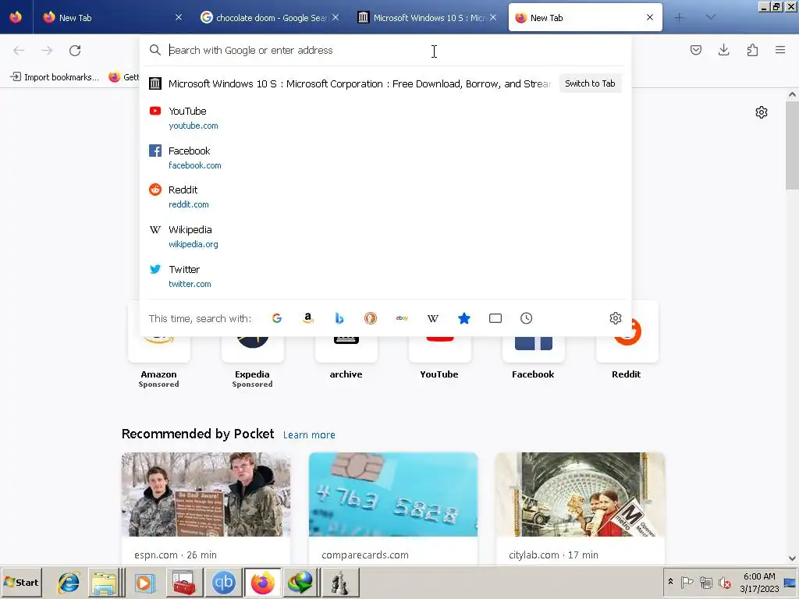
Task: Expand the list all tabs chevron
Action: [710, 17]
